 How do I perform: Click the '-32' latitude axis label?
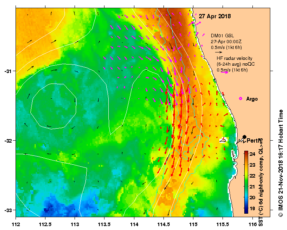[x=8, y=141]
